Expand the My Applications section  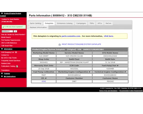[x=2, y=76]
